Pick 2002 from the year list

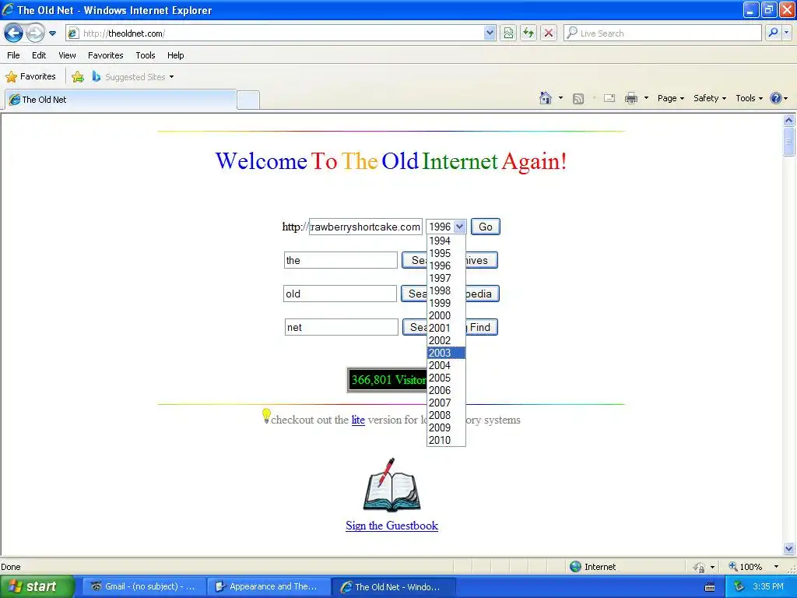(446, 340)
